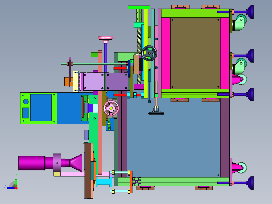Select the orange vertical plate near extrusion
Image resolution: width=272 pixels, height=204 pixels.
coord(131,182)
